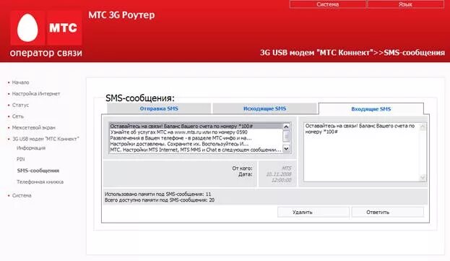
Task: Open Система item in left sidebar
Action: tap(22, 195)
